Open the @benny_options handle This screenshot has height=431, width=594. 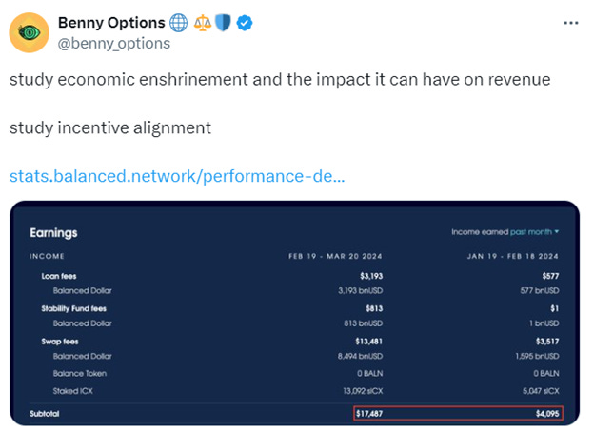click(x=114, y=44)
